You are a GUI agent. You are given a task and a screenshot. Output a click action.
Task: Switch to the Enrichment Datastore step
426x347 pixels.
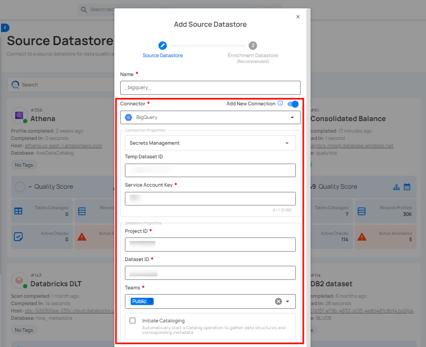[x=253, y=46]
